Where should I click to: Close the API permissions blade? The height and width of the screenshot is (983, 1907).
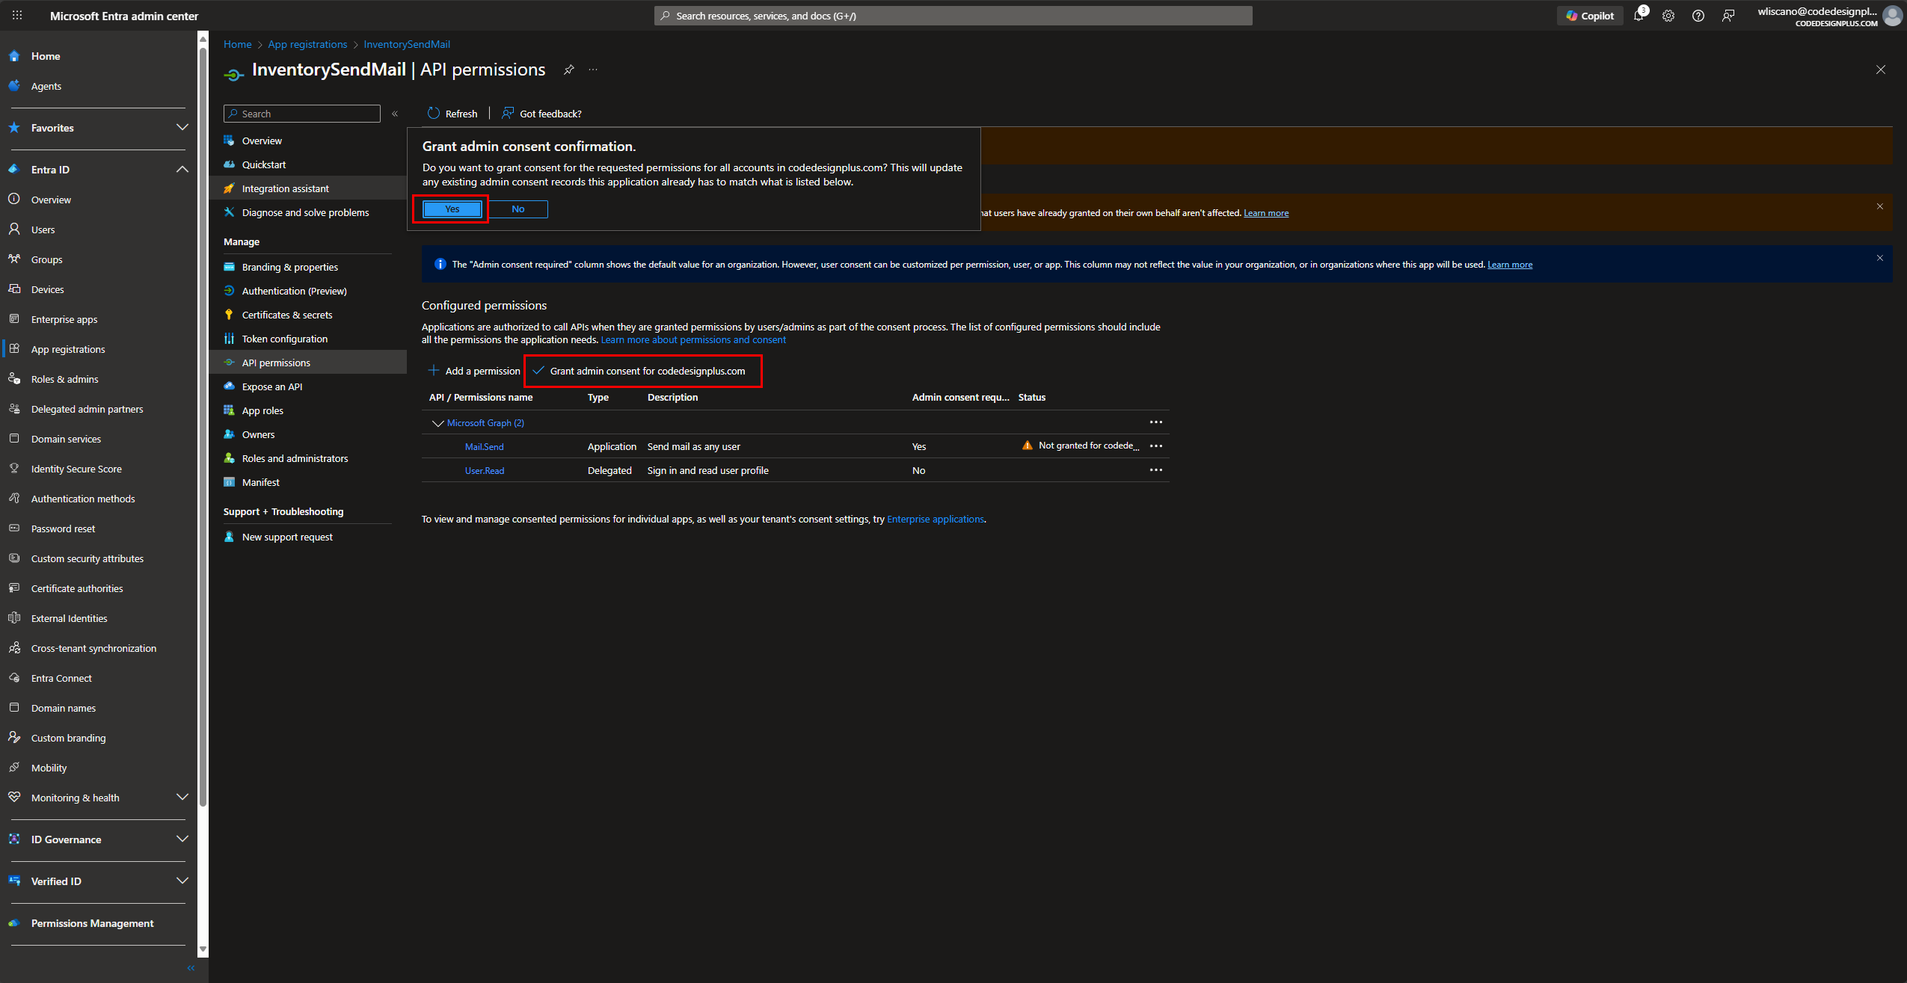[1880, 70]
